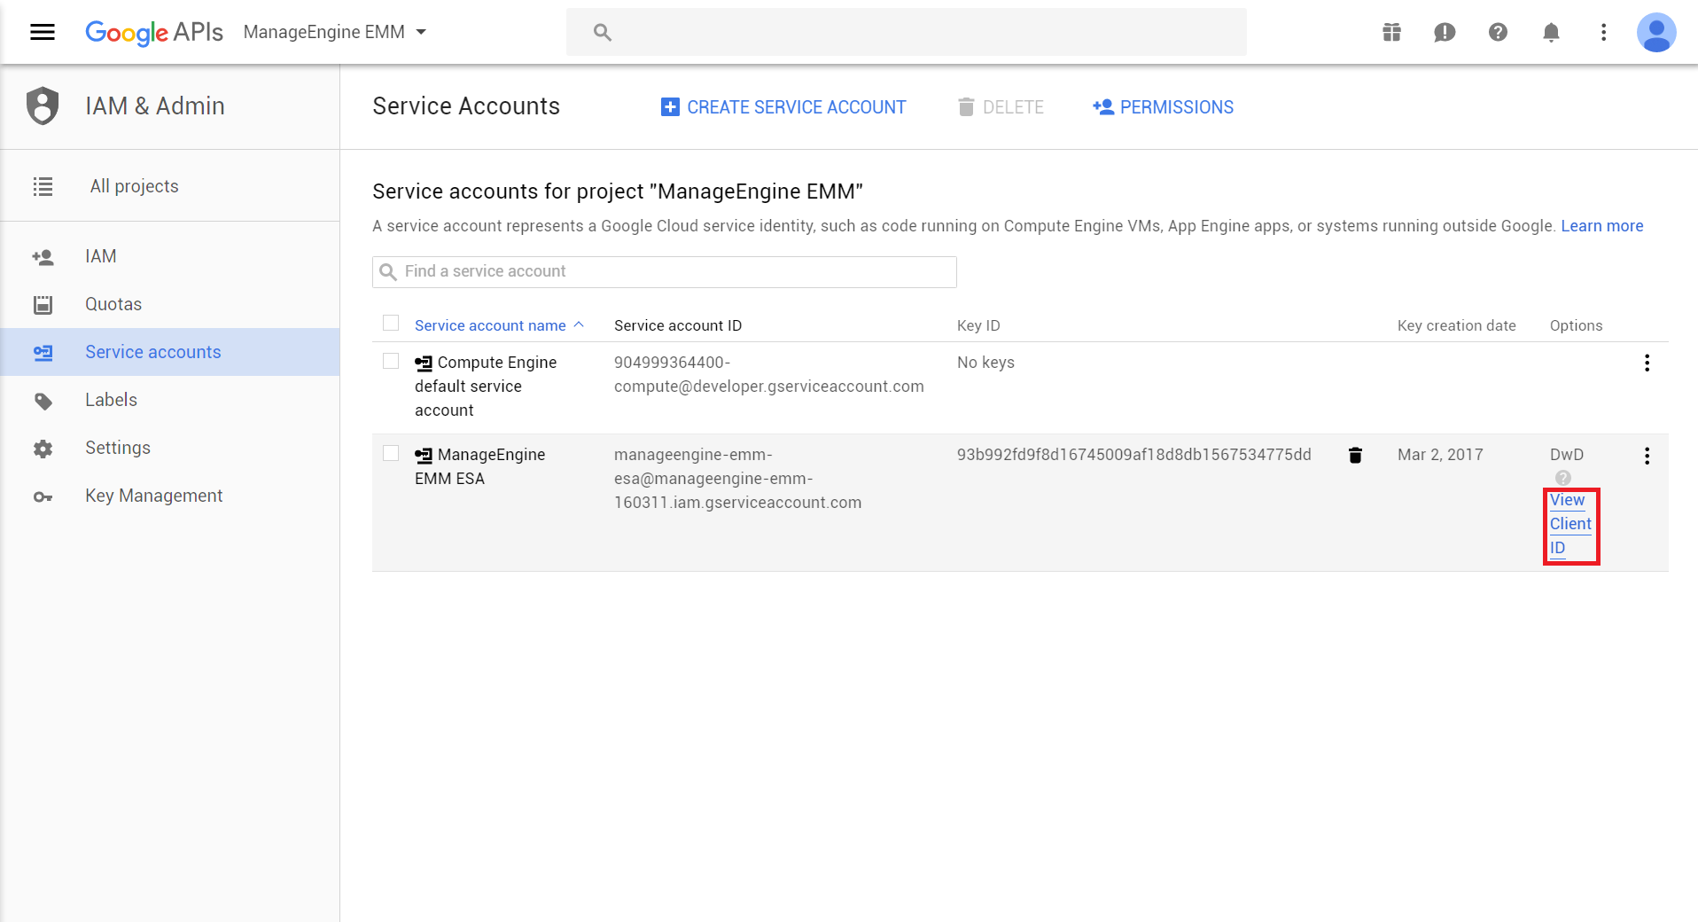Sort by Service account name column

pos(499,325)
